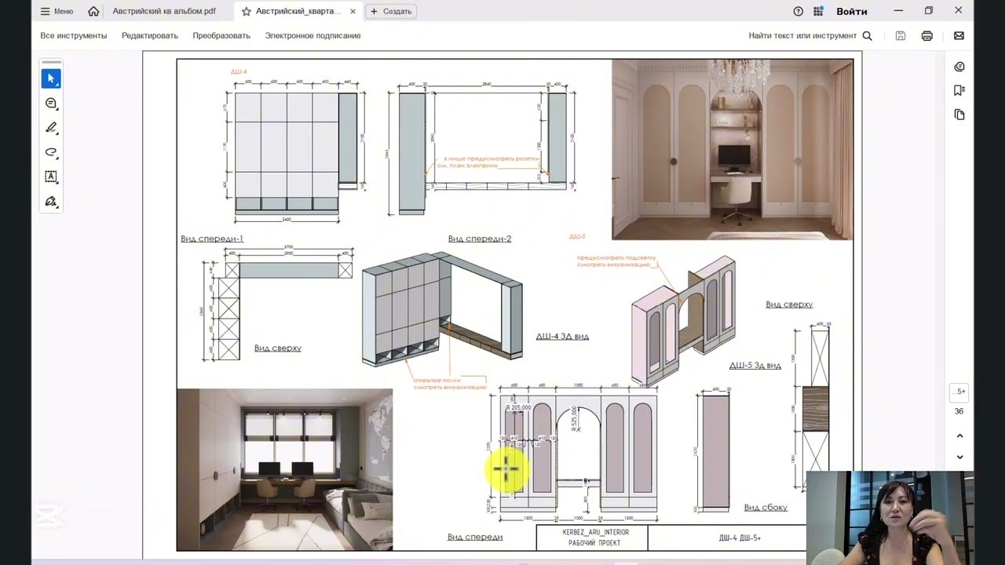1005x565 pixels.
Task: Click the ДШ-4 3д вид label
Action: point(562,336)
